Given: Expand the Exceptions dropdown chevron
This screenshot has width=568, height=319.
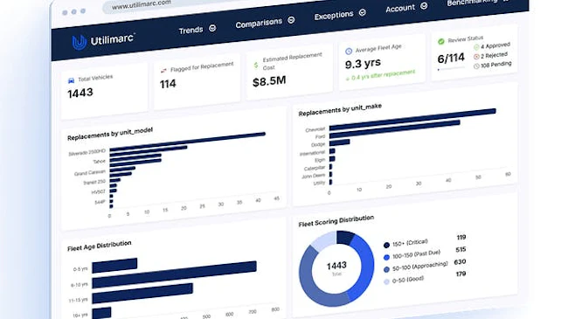Looking at the screenshot, I should pyautogui.click(x=363, y=13).
